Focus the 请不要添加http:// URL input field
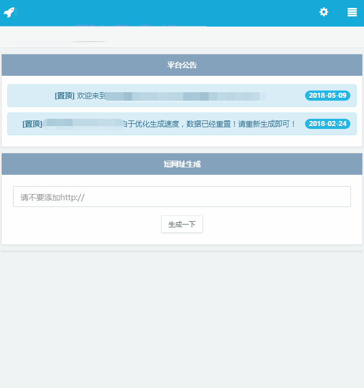The height and width of the screenshot is (388, 364). [182, 197]
